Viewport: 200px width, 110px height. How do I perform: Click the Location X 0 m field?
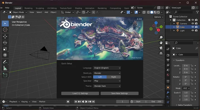[186, 66]
